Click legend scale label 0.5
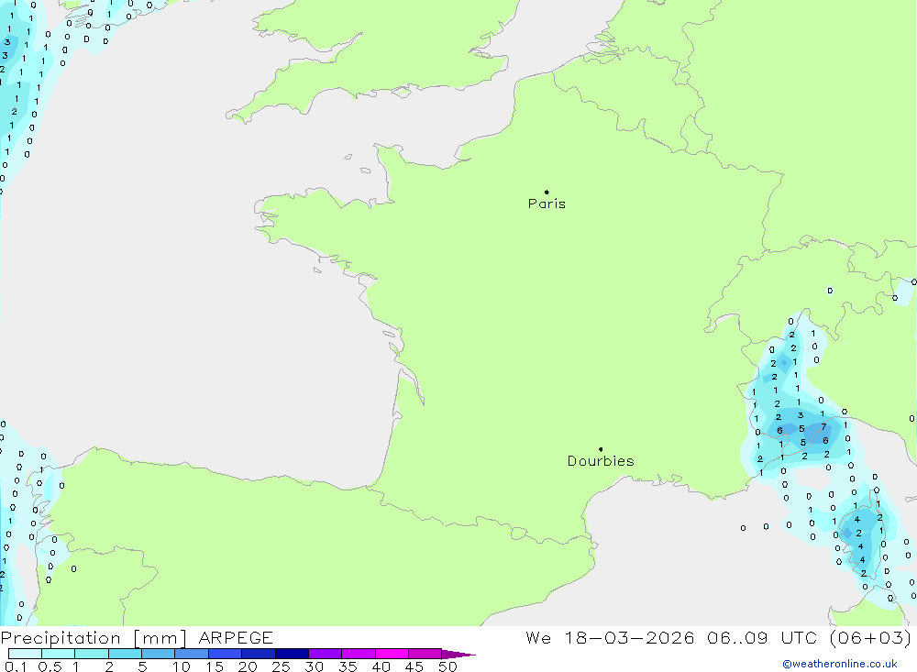This screenshot has width=917, height=672. tap(50, 666)
